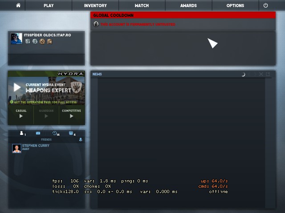Image resolution: width=285 pixels, height=213 pixels.
Task: Open the Watch menu
Action: point(142,5)
